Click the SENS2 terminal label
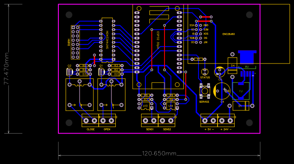Image resolution: width=294 pixels, height=164 pixels. [x=167, y=130]
